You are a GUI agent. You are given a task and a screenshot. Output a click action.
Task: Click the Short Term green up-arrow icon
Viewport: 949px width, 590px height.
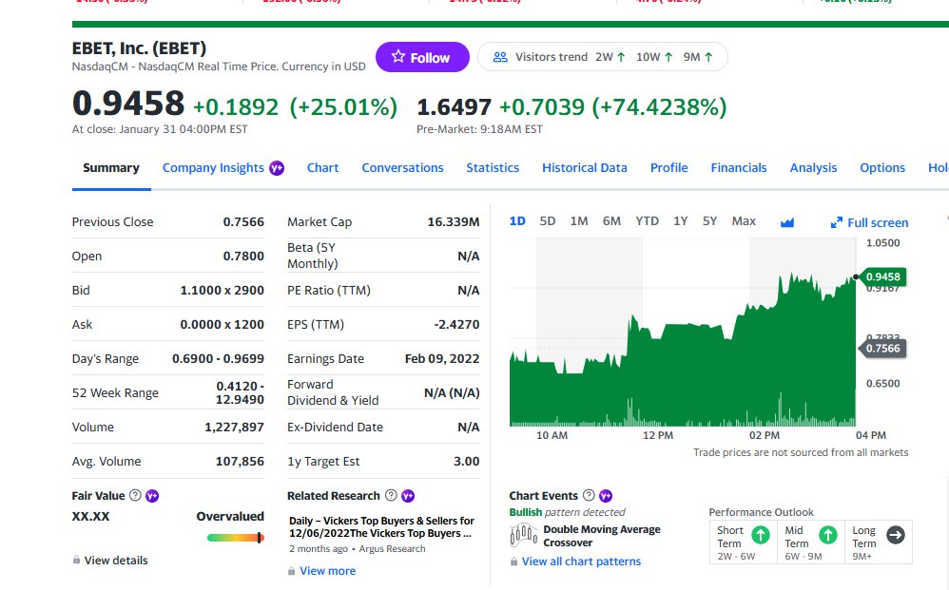click(x=761, y=535)
